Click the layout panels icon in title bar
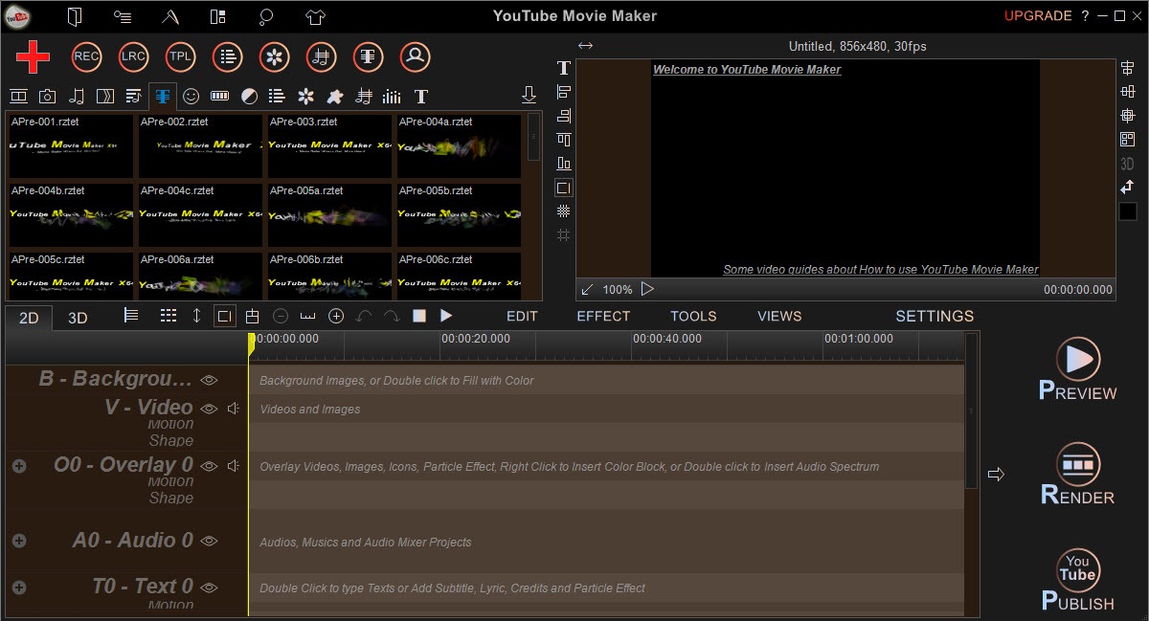The height and width of the screenshot is (621, 1149). (218, 16)
